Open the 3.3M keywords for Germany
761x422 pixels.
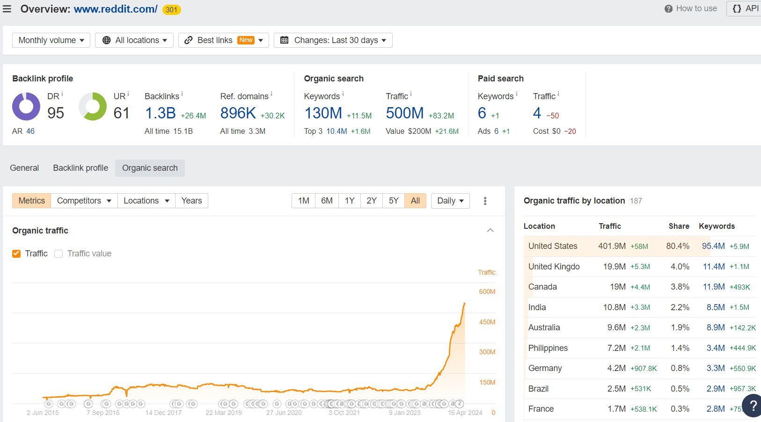pyautogui.click(x=716, y=368)
